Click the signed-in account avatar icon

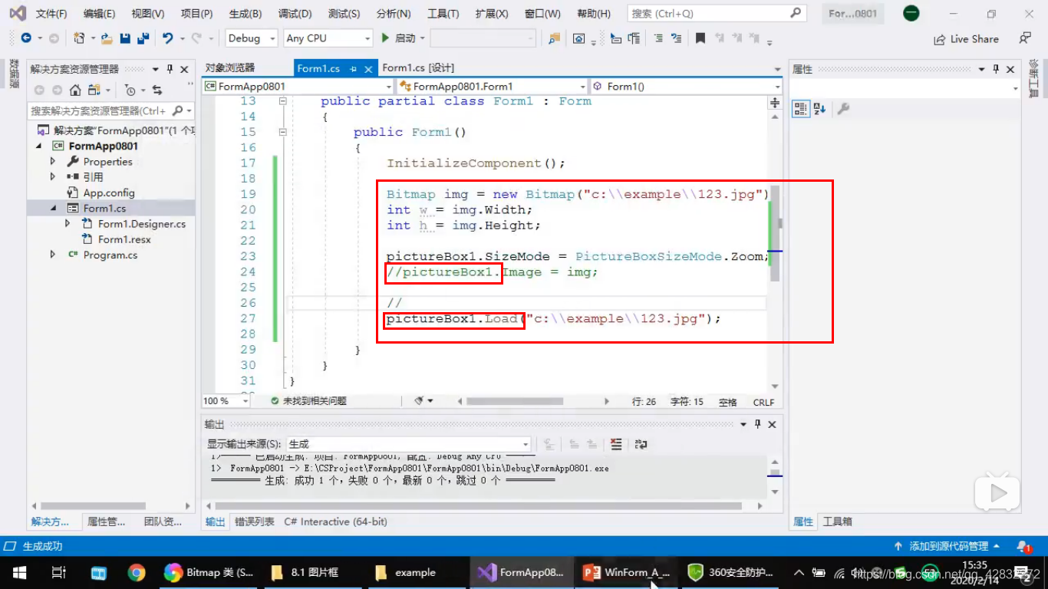[911, 14]
